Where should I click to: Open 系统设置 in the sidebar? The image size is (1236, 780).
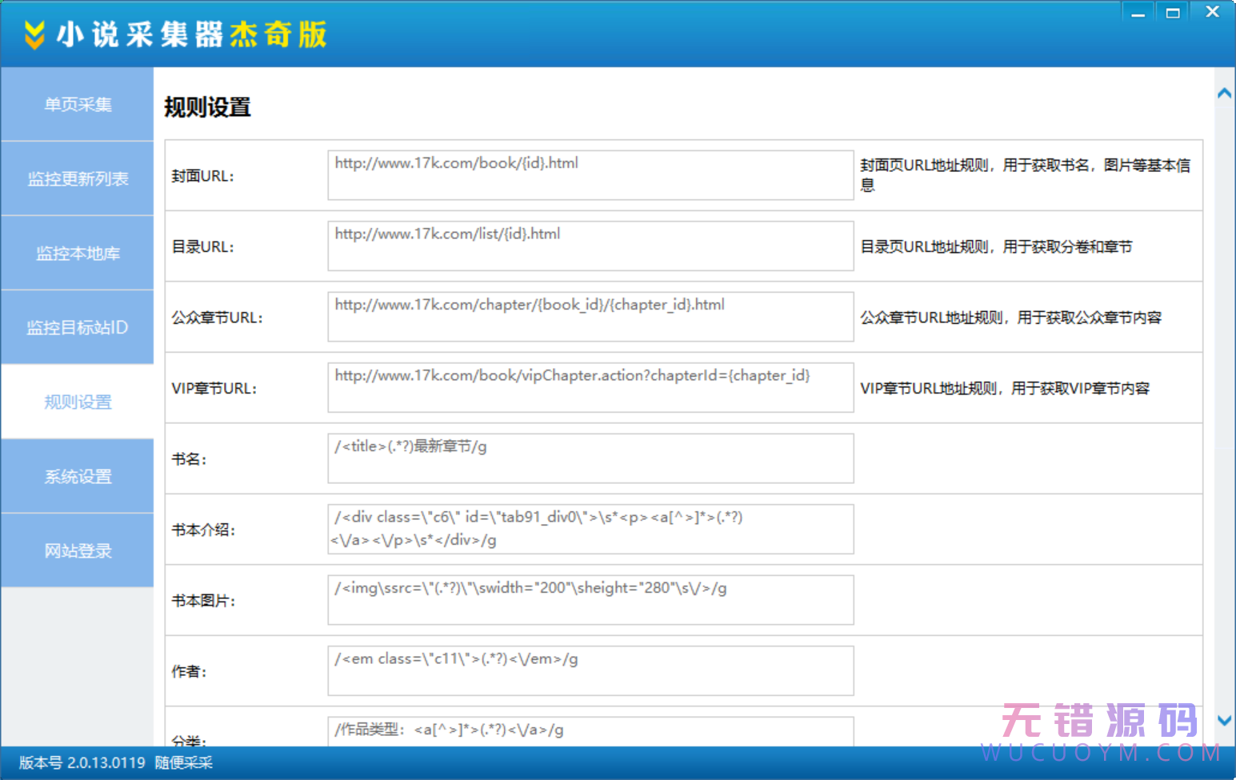click(78, 477)
